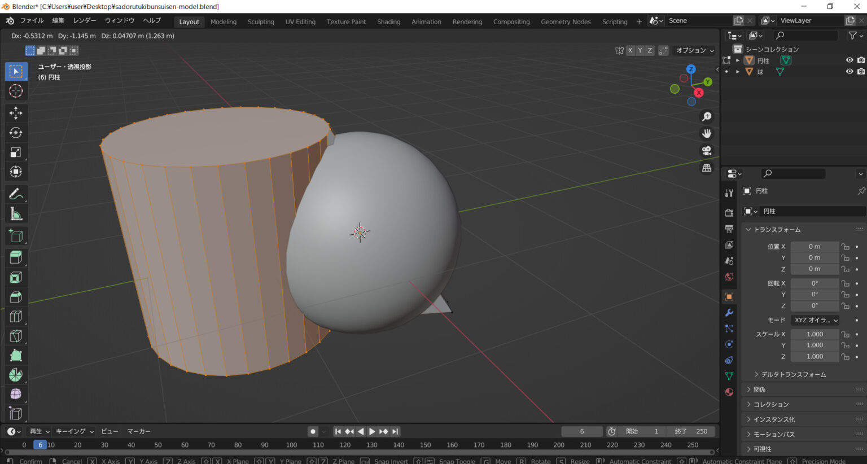The width and height of the screenshot is (867, 464).
Task: Select the Measure tool
Action: 16,213
